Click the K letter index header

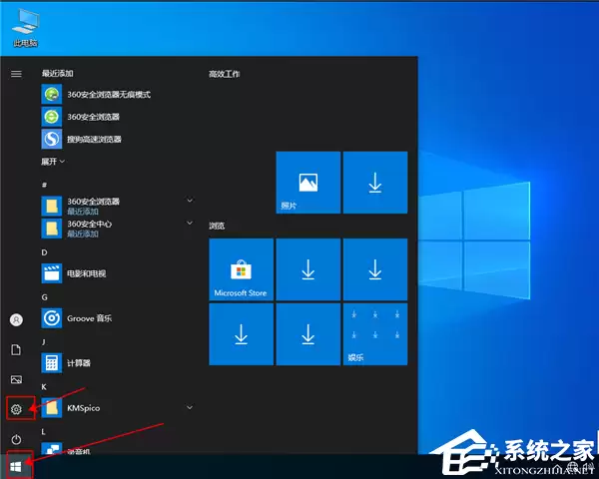[x=44, y=387]
